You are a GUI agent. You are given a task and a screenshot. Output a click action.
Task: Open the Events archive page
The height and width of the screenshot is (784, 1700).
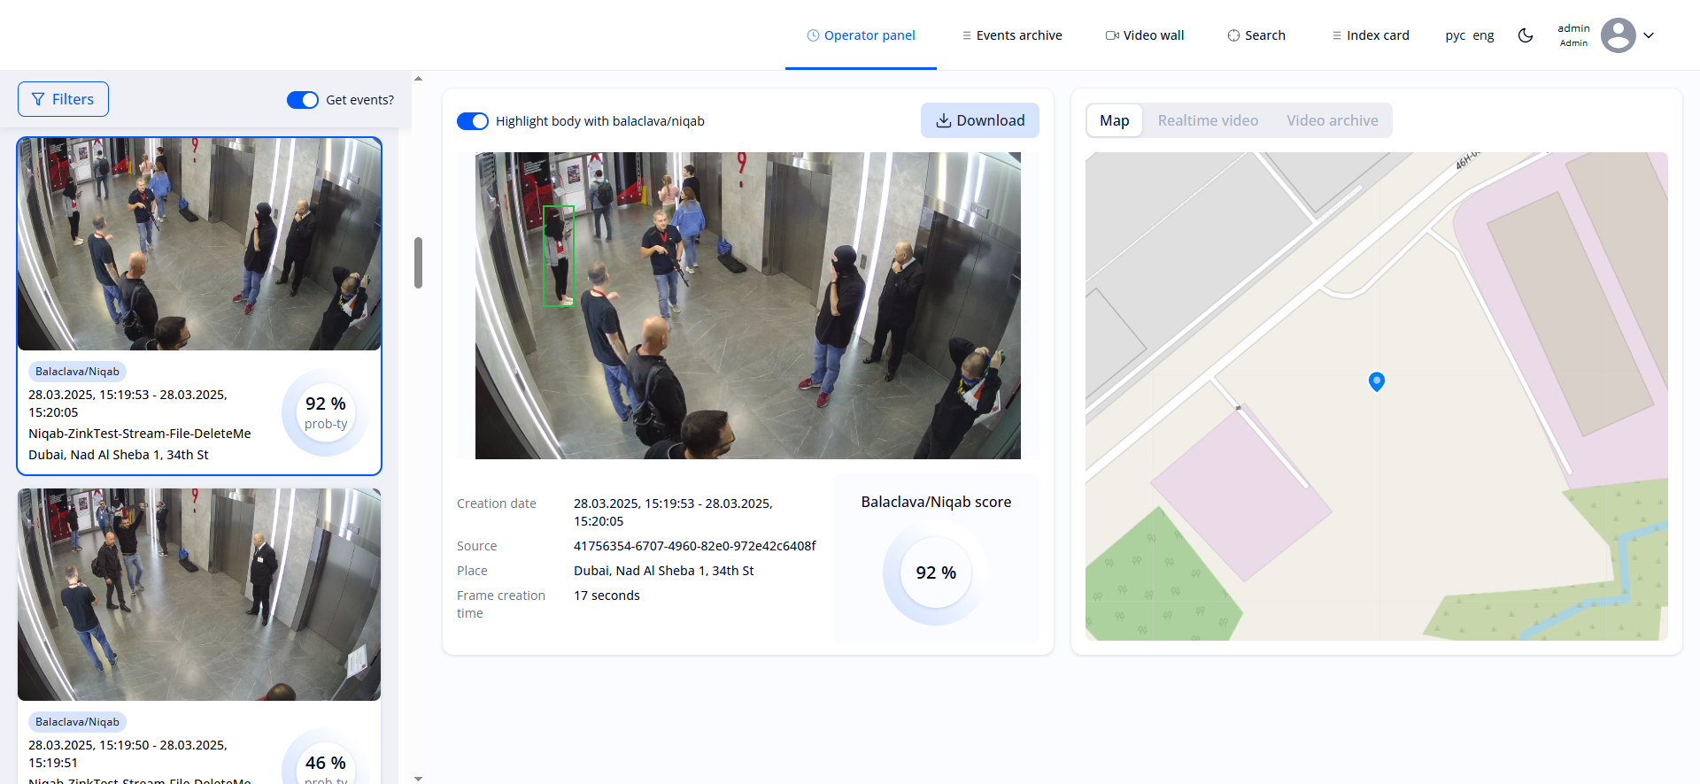pyautogui.click(x=1012, y=35)
